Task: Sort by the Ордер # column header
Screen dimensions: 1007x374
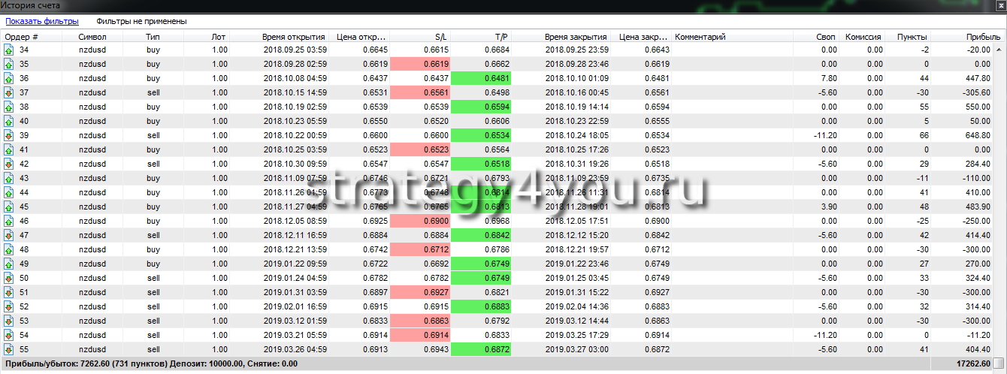Action: pyautogui.click(x=22, y=36)
